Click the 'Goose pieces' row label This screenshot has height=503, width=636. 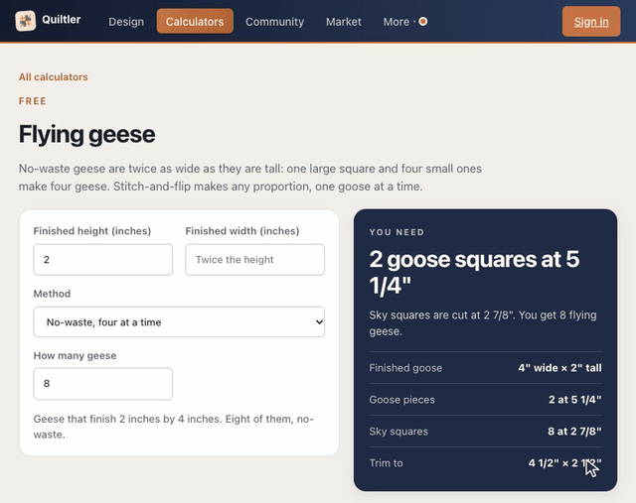coord(401,400)
